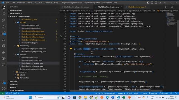Open notifications bell in status bar
Image resolution: width=179 pixels, height=100 pixels.
176,93
